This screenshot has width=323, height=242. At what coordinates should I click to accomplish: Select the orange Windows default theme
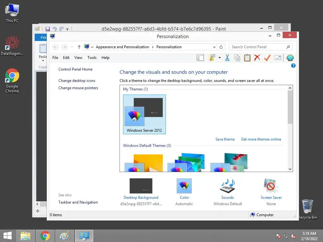tap(144, 163)
